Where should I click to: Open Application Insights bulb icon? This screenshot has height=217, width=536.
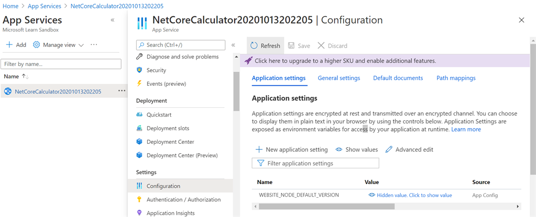click(139, 213)
